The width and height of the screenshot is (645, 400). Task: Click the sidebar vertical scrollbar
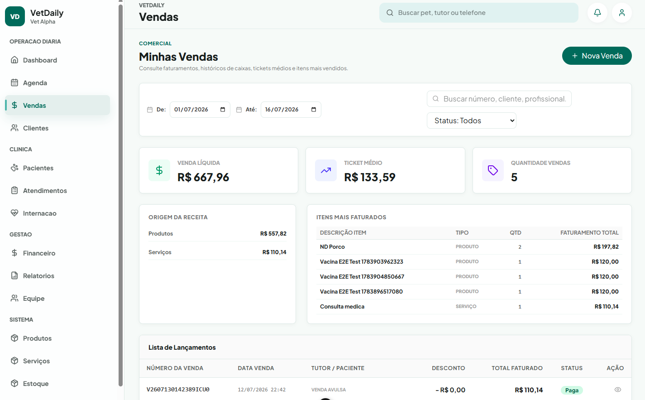coord(120,195)
